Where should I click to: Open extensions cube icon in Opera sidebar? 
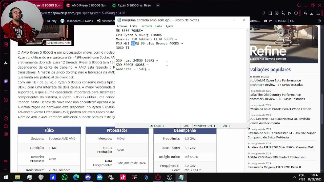click(x=6, y=126)
